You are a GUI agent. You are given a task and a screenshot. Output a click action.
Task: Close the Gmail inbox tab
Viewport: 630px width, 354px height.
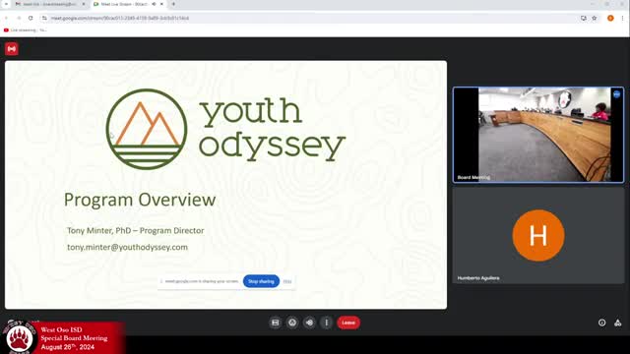coord(84,4)
